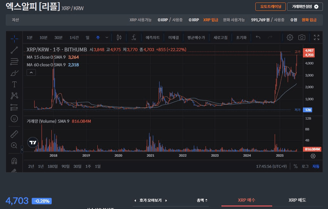Toggle the 예측차트 forecast chart

[153, 37]
